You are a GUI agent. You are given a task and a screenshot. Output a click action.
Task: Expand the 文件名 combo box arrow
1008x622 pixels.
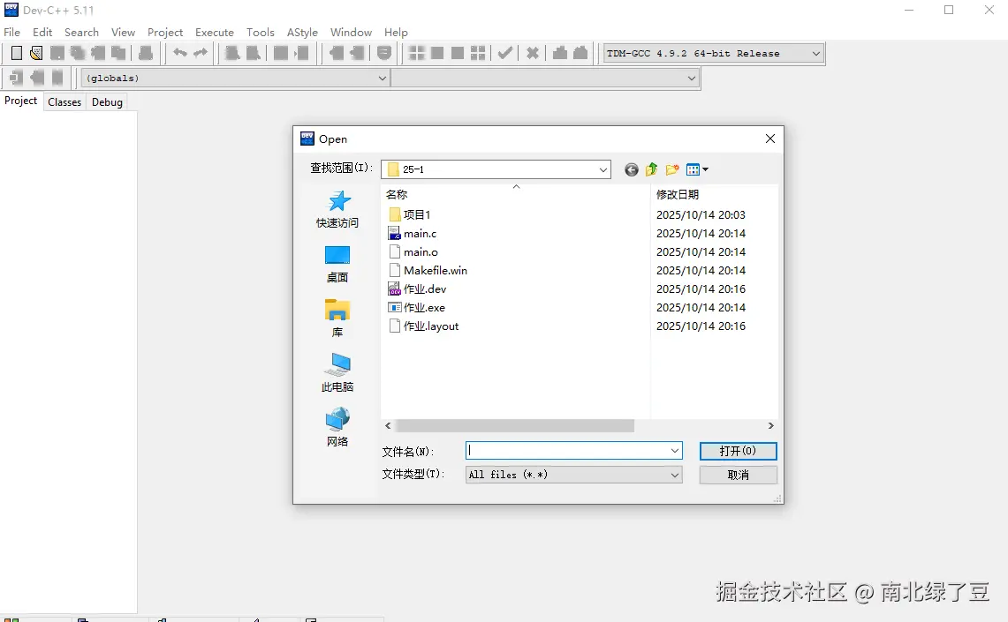pos(674,451)
